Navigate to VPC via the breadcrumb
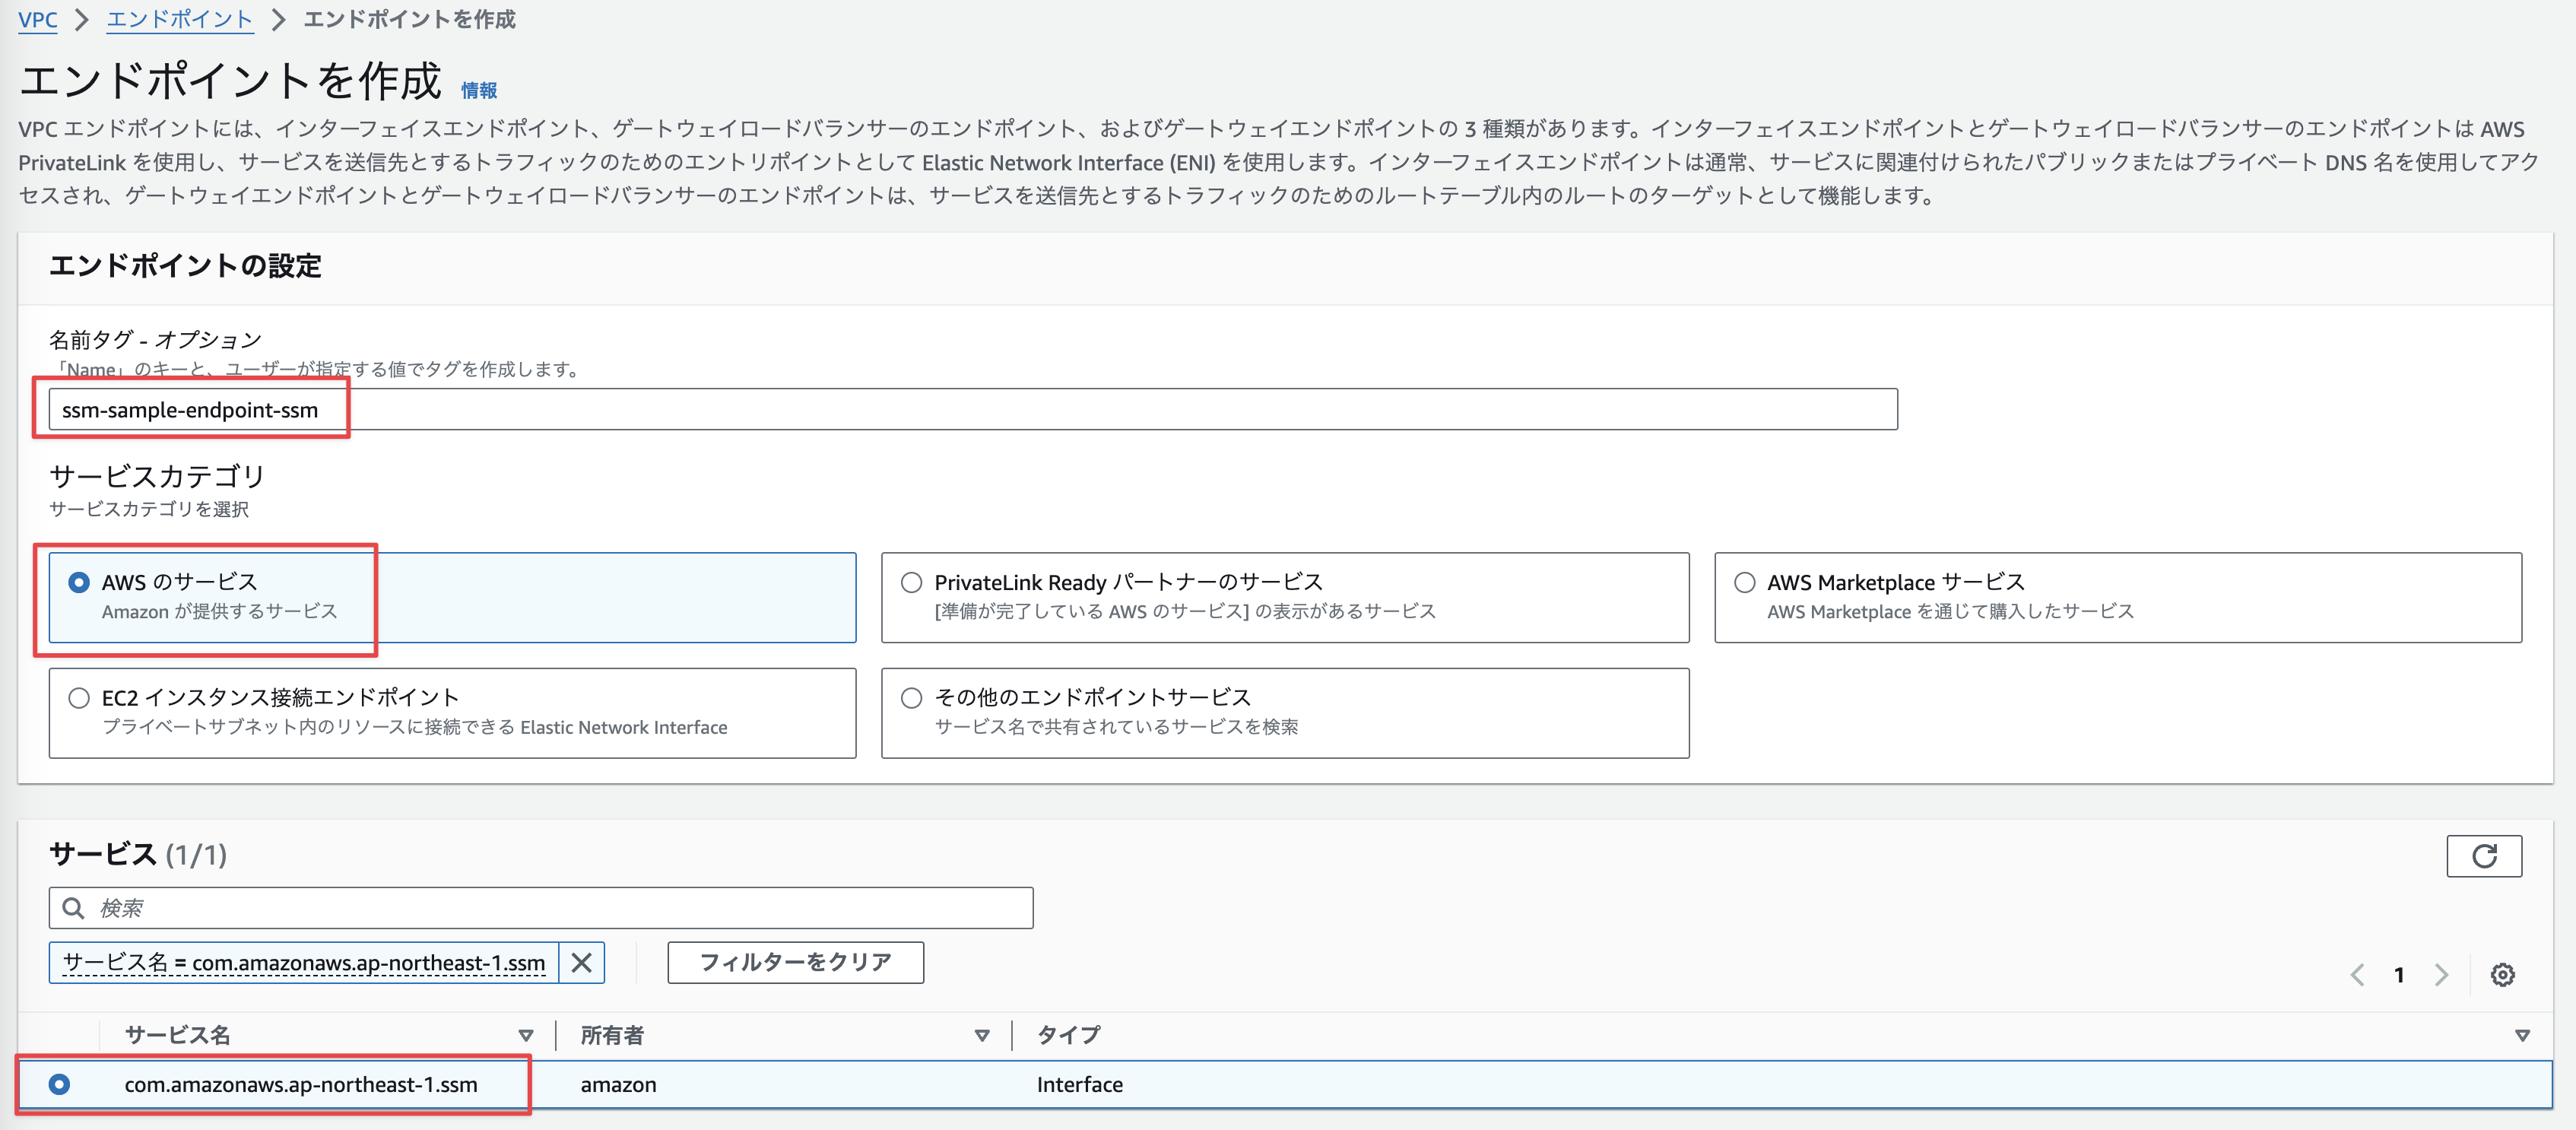This screenshot has width=2576, height=1130. point(38,19)
